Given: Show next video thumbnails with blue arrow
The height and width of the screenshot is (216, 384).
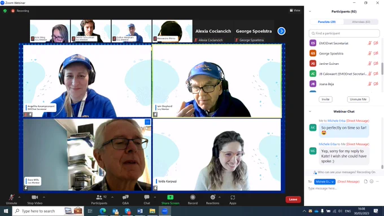Looking at the screenshot, I should tap(281, 31).
